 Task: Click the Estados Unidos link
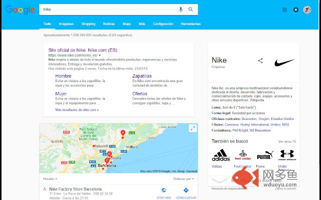[x=282, y=119]
